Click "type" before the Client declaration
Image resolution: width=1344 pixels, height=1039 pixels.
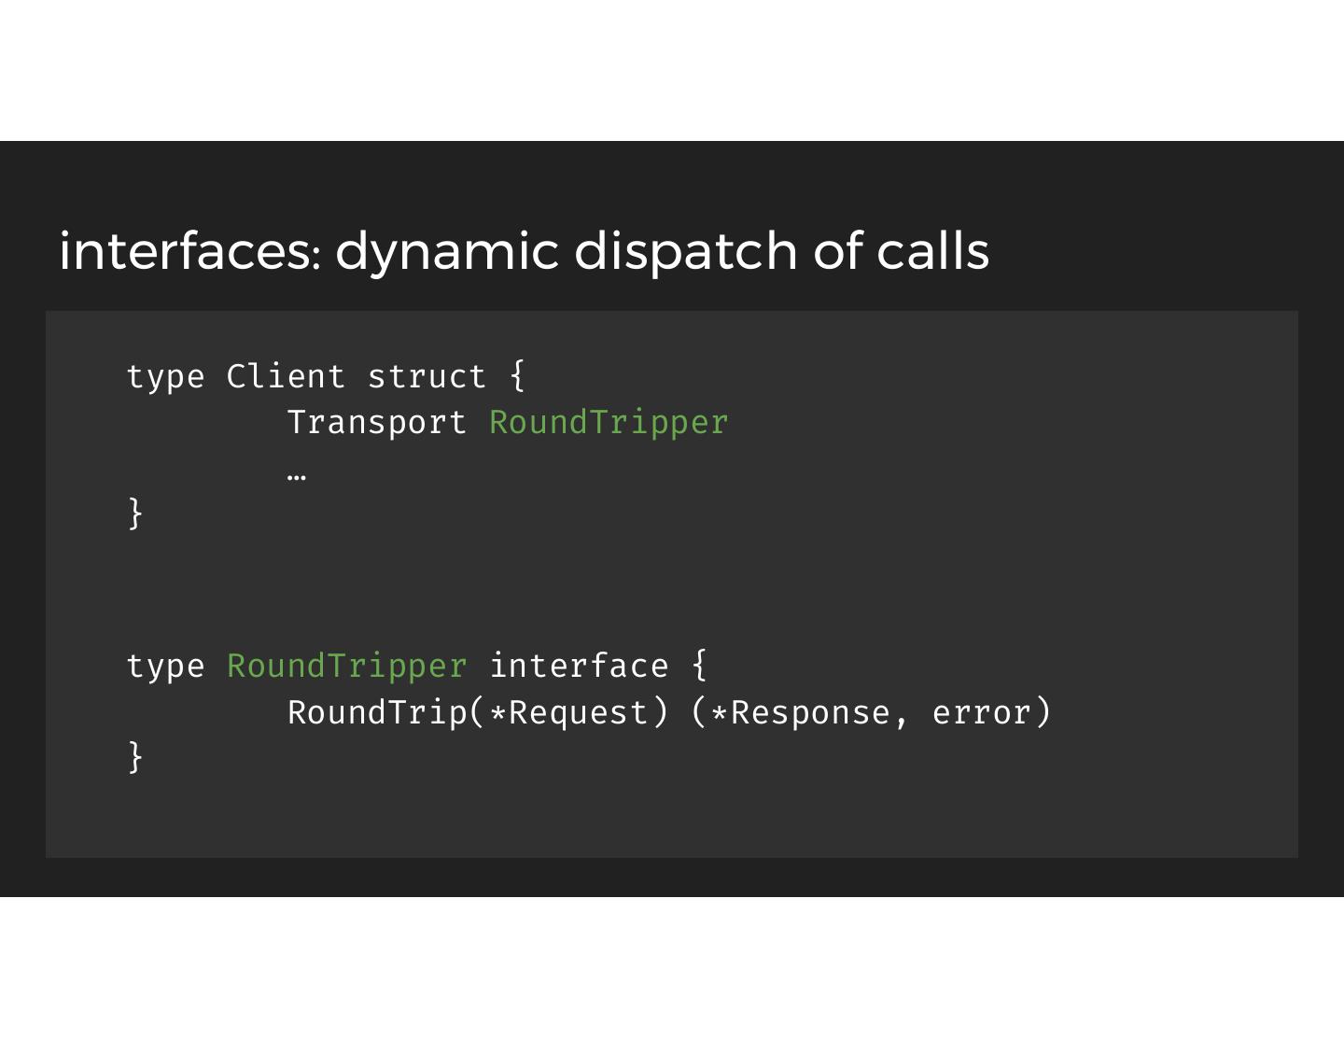[x=165, y=376]
